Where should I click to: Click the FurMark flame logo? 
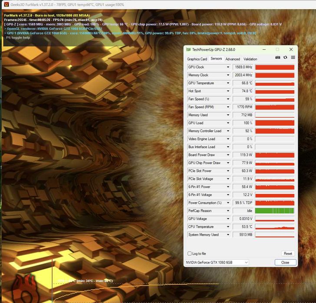click(x=25, y=288)
